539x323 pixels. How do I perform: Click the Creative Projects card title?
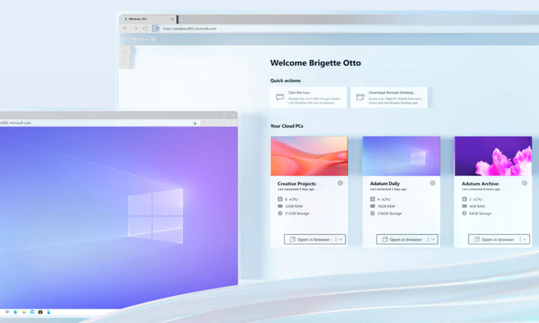point(296,184)
